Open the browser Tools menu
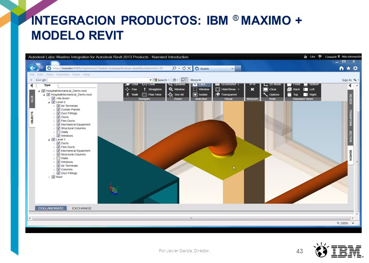Screen dimensions: 369x263 coord(76,74)
